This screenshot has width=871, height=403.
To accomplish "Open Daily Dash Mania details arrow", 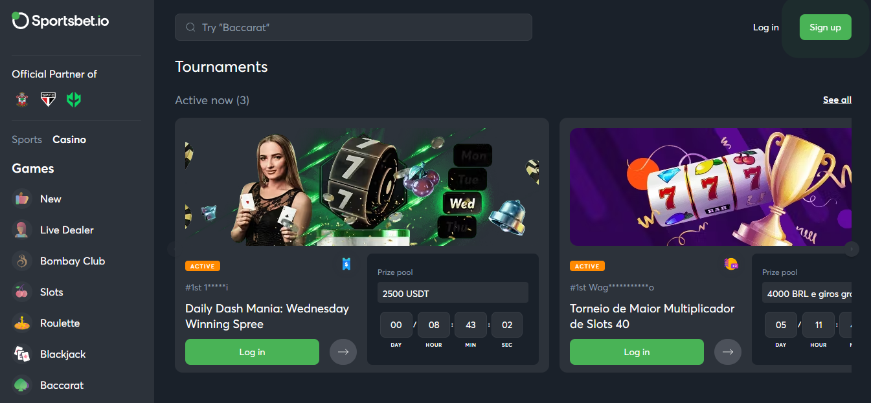I will point(343,352).
